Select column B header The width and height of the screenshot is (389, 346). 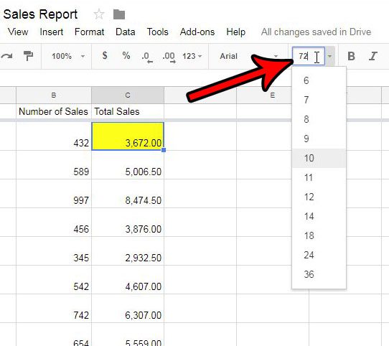54,95
